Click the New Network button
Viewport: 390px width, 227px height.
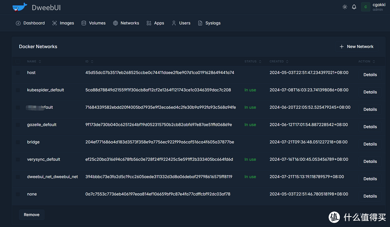tap(357, 46)
